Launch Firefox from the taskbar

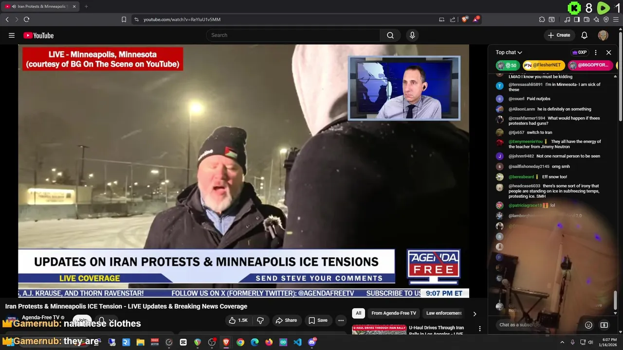[x=269, y=342]
